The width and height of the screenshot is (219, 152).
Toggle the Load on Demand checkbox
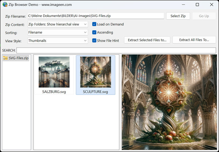pyautogui.click(x=94, y=24)
